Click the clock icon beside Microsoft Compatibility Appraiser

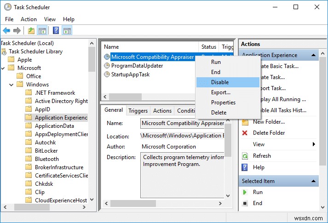(x=107, y=57)
